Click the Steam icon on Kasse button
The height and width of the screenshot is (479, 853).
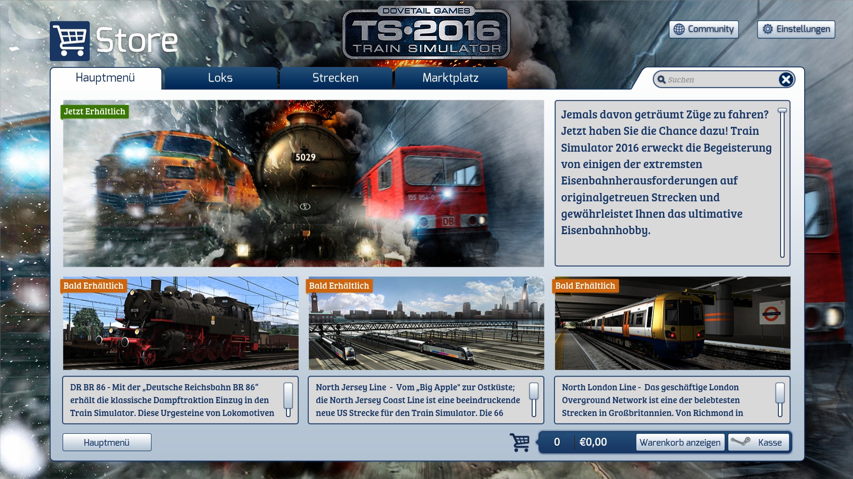(740, 442)
